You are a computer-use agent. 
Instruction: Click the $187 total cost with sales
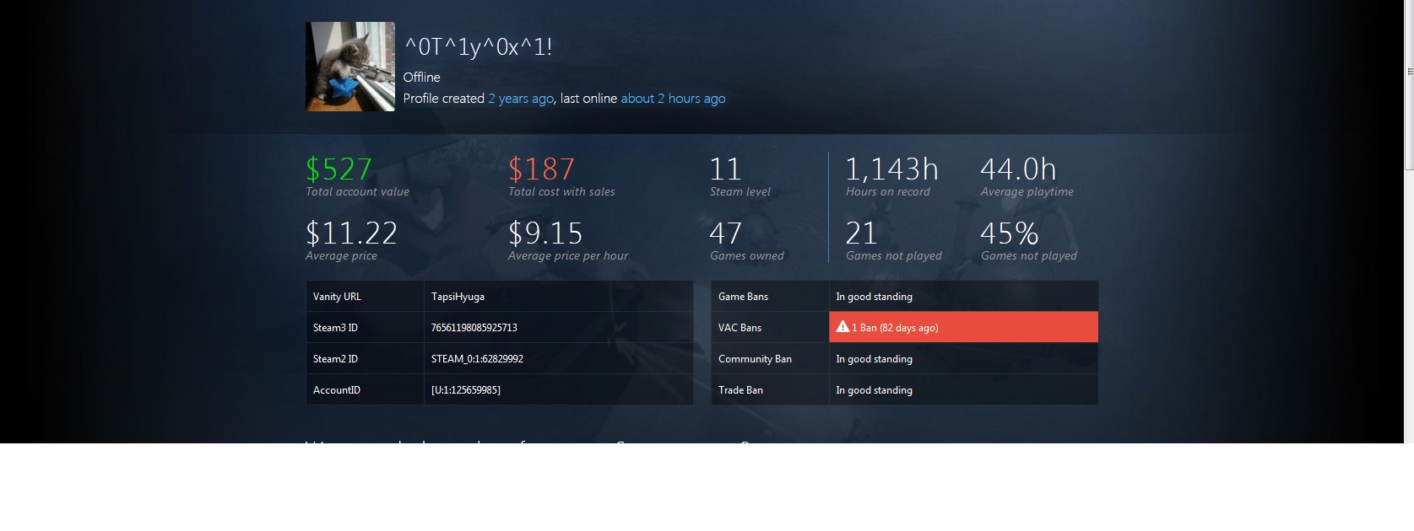[541, 169]
